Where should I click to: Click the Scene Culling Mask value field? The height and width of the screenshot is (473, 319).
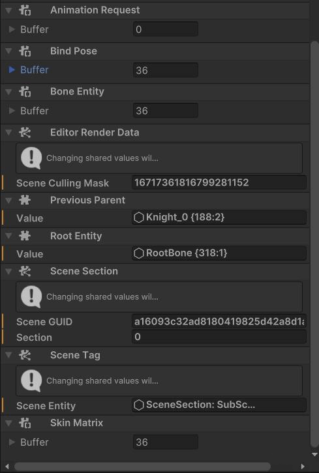(219, 182)
